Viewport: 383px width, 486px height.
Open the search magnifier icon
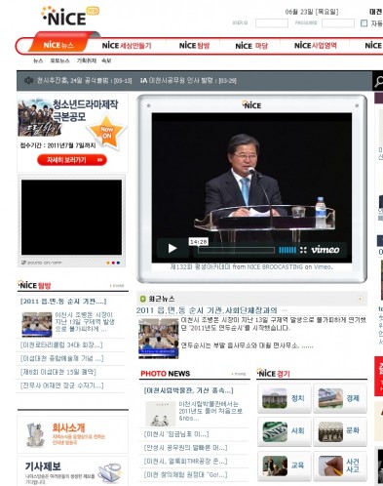tap(378, 81)
